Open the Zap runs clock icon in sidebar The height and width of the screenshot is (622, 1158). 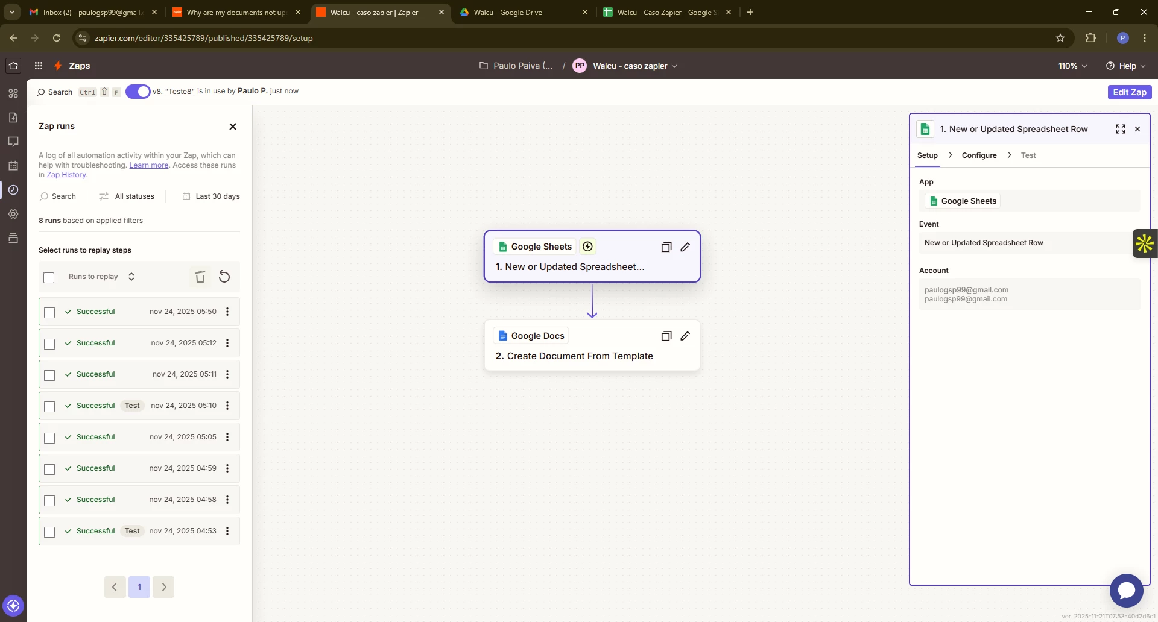click(x=13, y=190)
